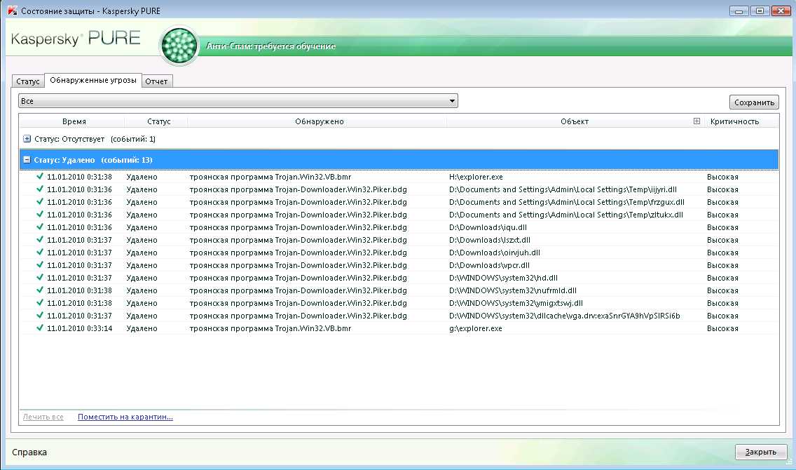Click the Закрыть button
Viewport: 796px width, 470px height.
pyautogui.click(x=760, y=452)
